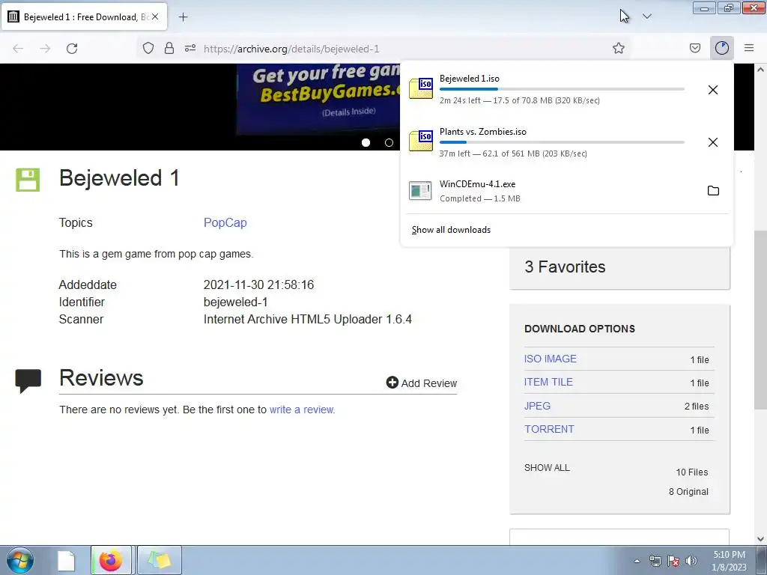The height and width of the screenshot is (575, 767).
Task: Open the PopCap topic link
Action: click(225, 222)
